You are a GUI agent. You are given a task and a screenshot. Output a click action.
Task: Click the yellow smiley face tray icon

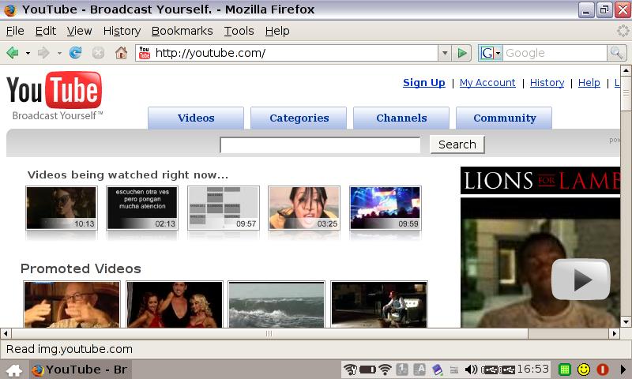pos(584,370)
